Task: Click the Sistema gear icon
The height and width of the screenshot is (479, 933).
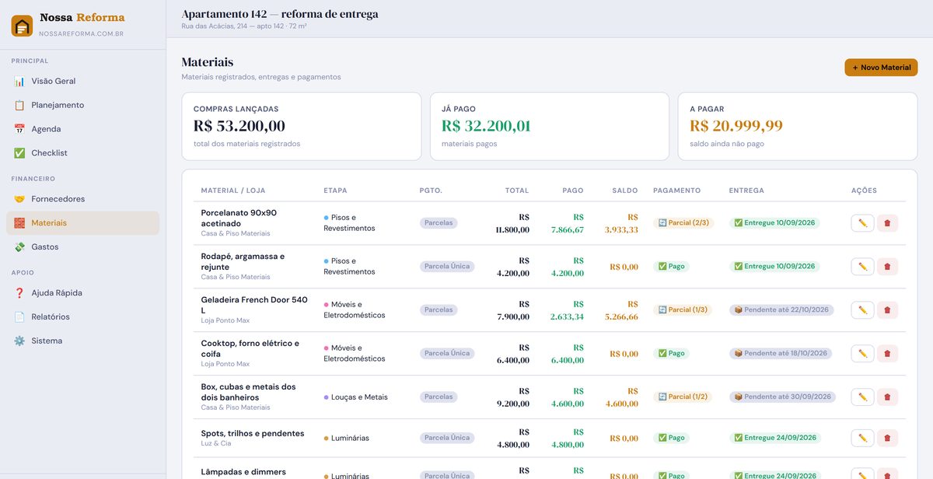Action: (19, 341)
